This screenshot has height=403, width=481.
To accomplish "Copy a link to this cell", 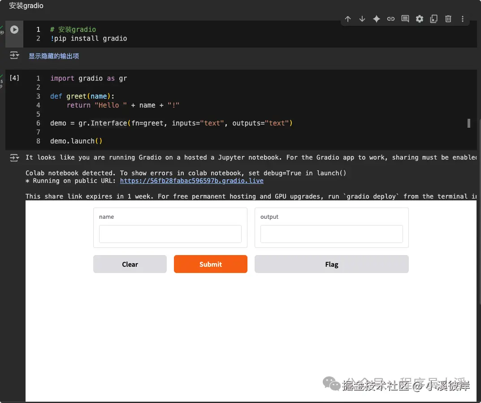I will click(391, 19).
